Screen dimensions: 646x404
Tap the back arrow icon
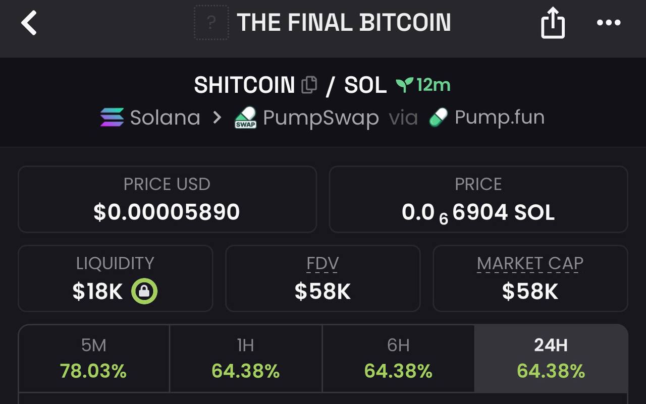29,23
